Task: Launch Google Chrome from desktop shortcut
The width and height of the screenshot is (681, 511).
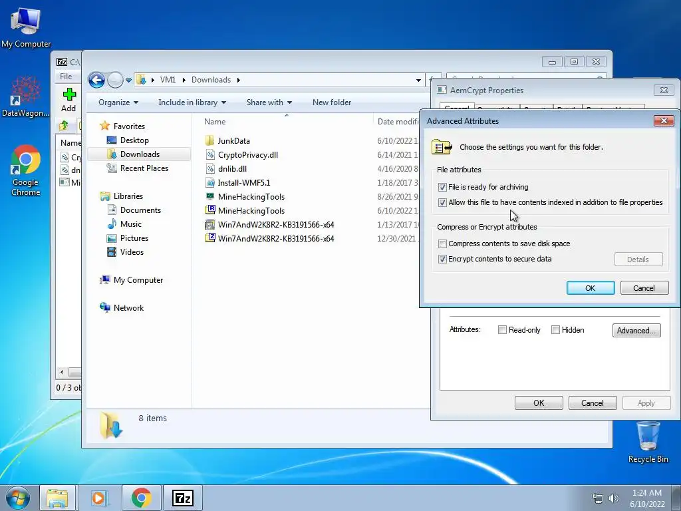Action: [x=25, y=170]
